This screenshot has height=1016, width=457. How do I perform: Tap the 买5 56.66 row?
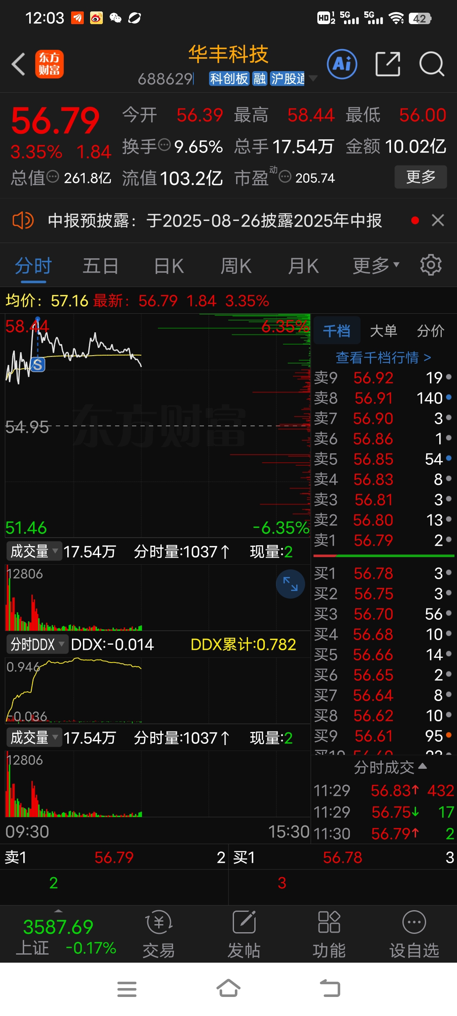383,654
